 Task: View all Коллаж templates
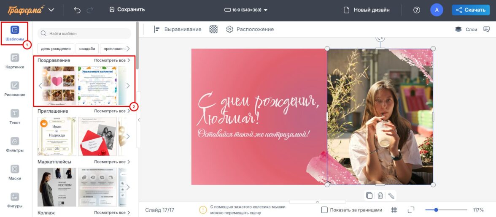coord(112,212)
